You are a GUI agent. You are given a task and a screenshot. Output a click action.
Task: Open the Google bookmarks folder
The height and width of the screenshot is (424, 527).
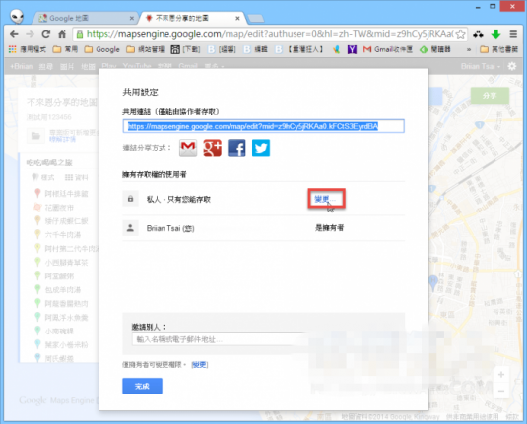click(102, 49)
